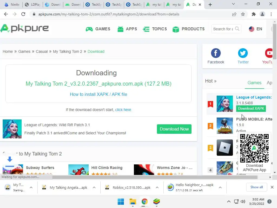Click the browser back arrow
Image resolution: width=277 pixels, height=208 pixels.
click(6, 14)
